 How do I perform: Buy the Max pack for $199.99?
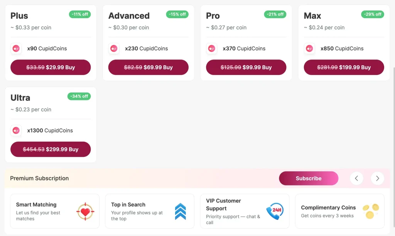click(344, 67)
